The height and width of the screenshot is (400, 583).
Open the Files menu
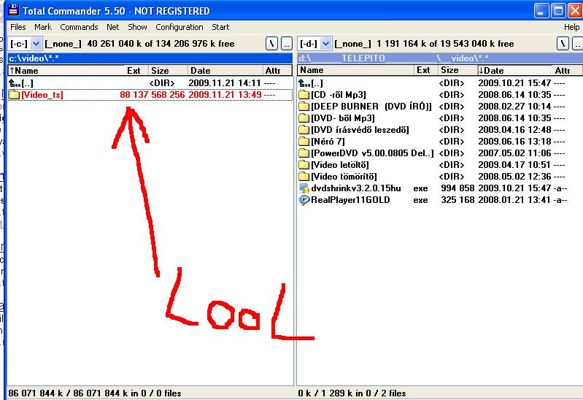[18, 27]
